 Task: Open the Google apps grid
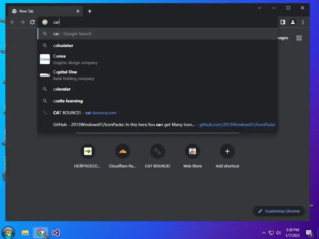pos(299,38)
